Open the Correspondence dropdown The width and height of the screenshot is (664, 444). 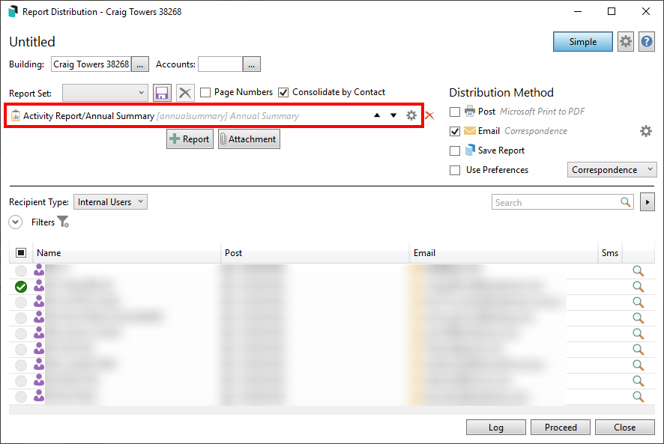[x=612, y=170]
